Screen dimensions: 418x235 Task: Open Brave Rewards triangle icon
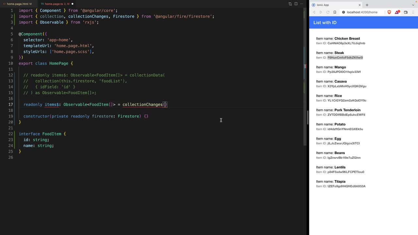[397, 12]
